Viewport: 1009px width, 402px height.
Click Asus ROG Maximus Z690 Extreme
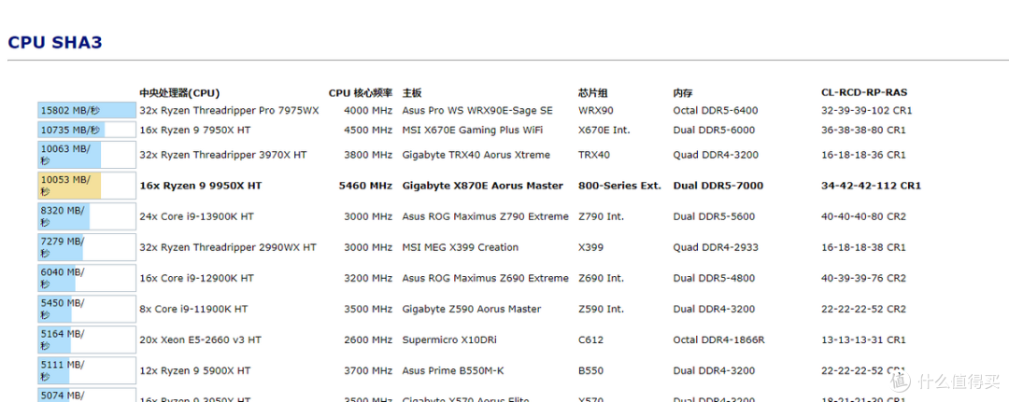(x=485, y=278)
